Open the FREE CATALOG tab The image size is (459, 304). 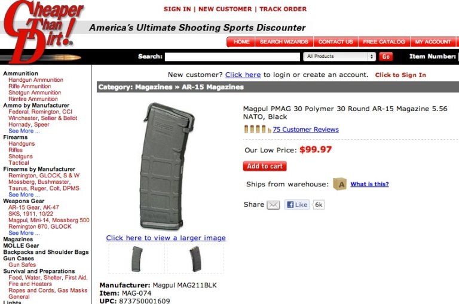[x=384, y=42]
